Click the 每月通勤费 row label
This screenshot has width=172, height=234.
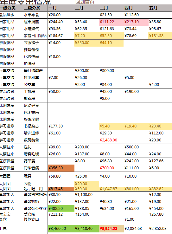(33, 71)
